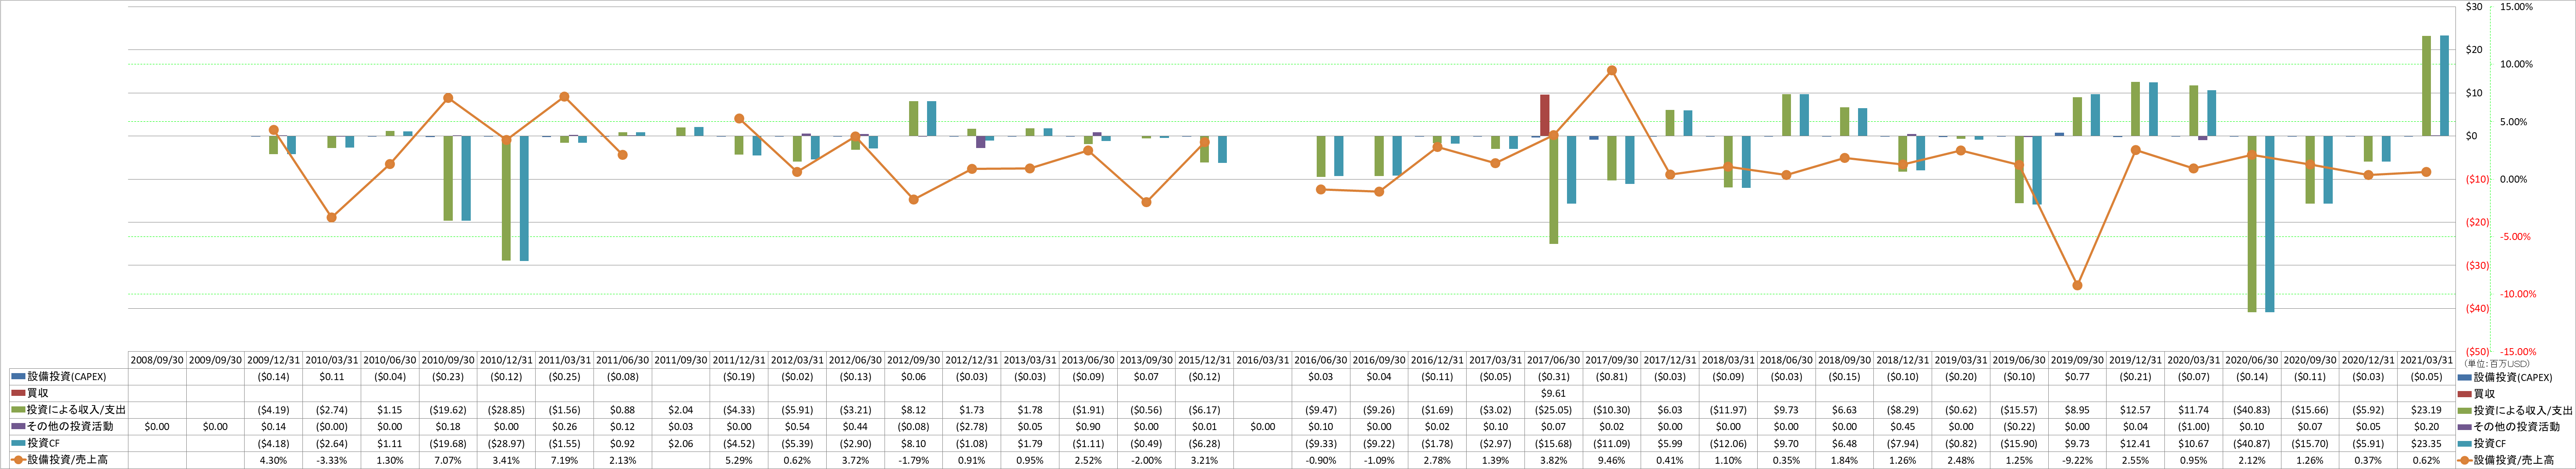Select the 2008/09/30 date column header
Image resolution: width=2576 pixels, height=469 pixels.
pos(157,360)
